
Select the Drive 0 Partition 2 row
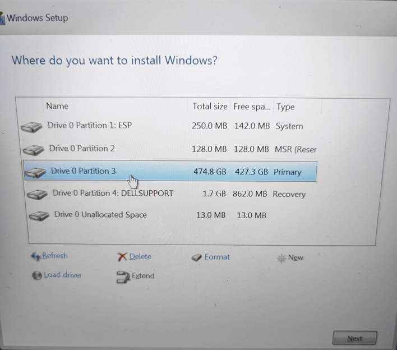click(x=170, y=149)
